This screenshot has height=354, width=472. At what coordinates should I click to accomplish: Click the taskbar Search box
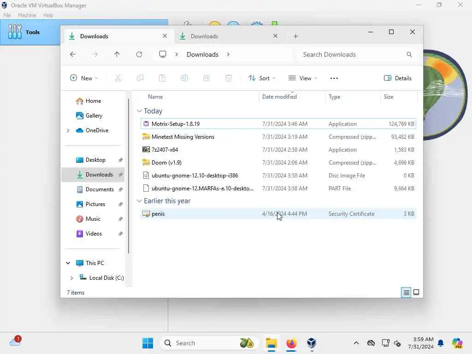coord(210,343)
